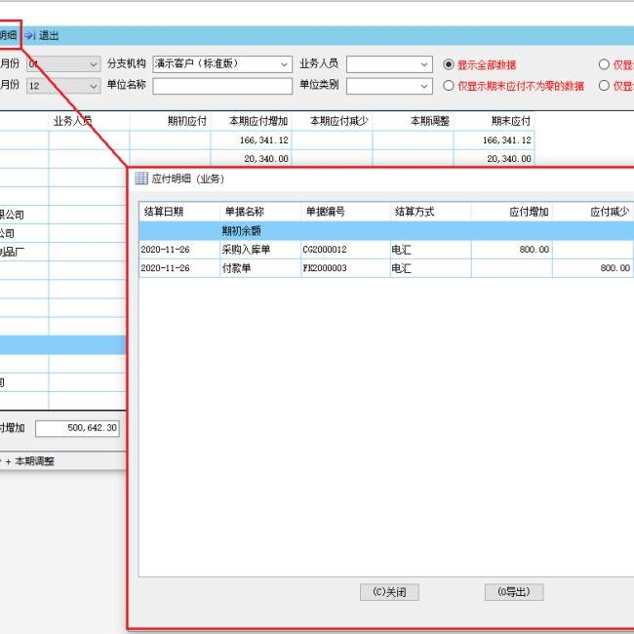Click the 800.00 应付增加 amount cell

coord(512,250)
